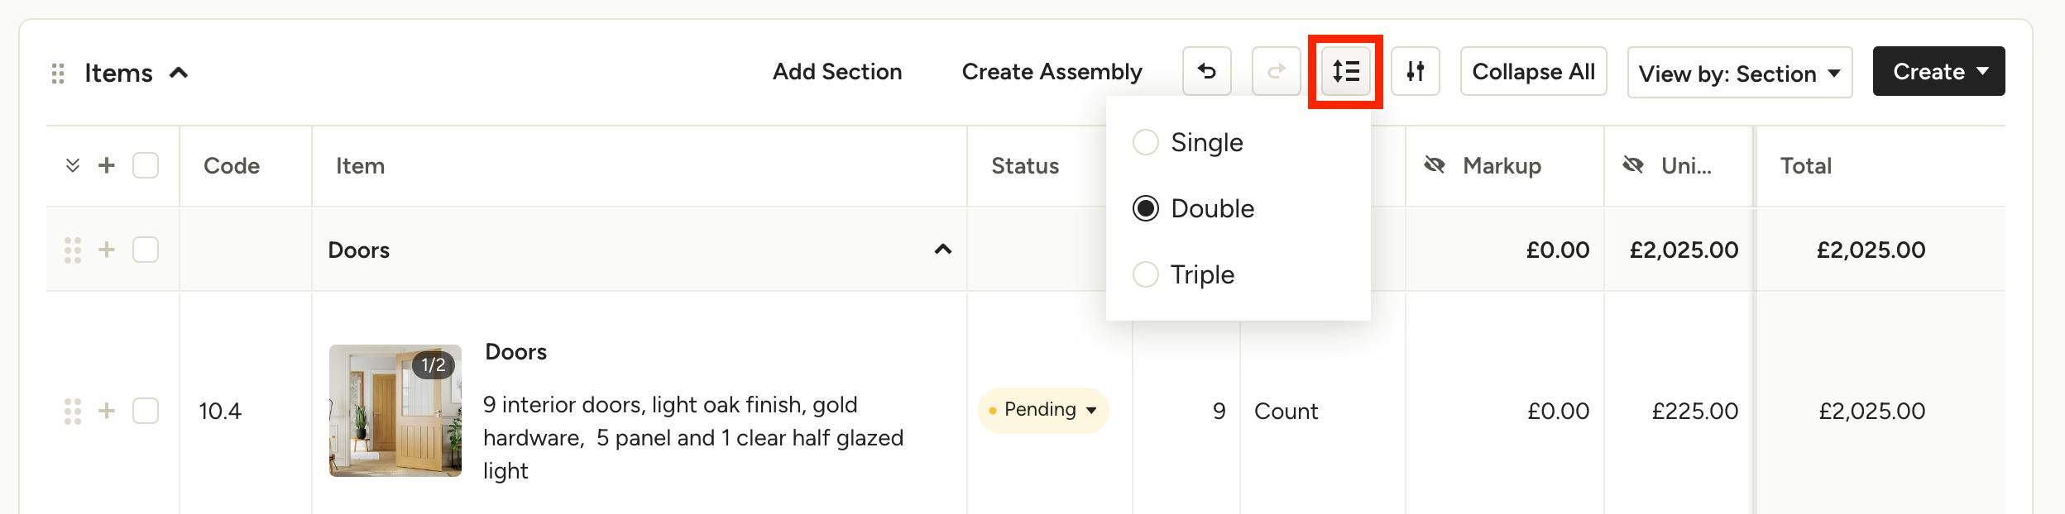Collapse the Doors section chevron
The image size is (2065, 514).
942,250
